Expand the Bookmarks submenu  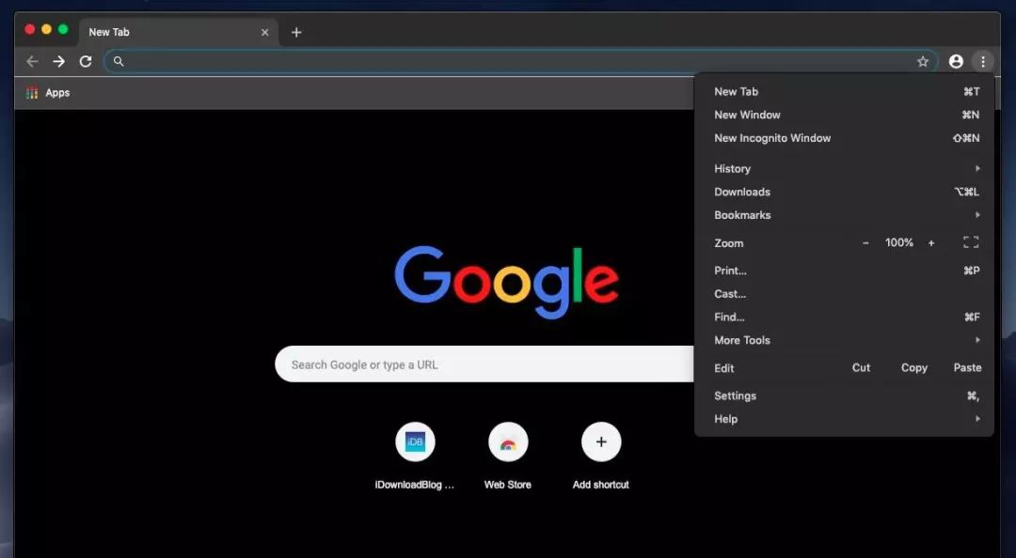(x=844, y=215)
